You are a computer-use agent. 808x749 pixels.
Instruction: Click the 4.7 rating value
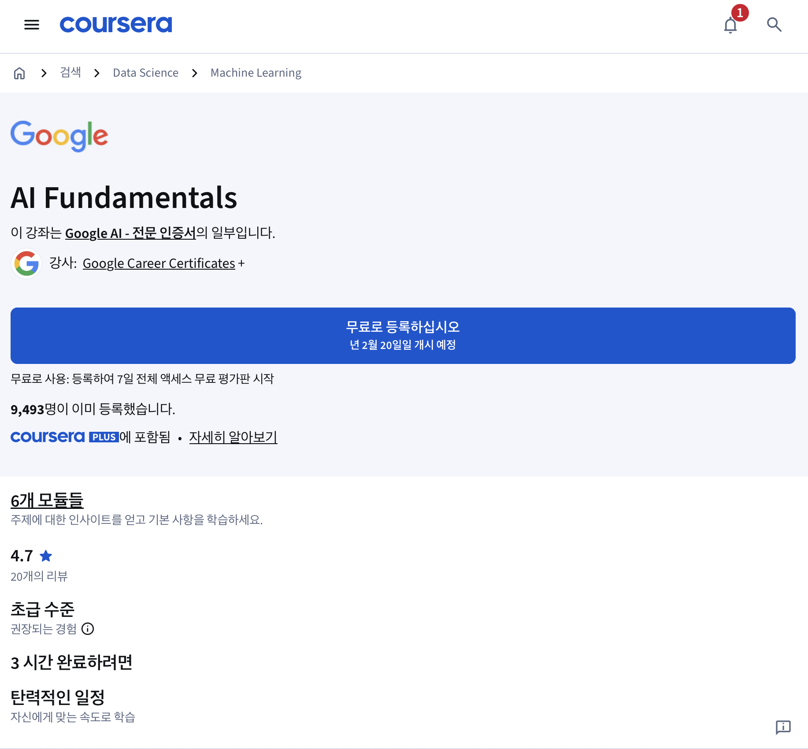pyautogui.click(x=22, y=556)
